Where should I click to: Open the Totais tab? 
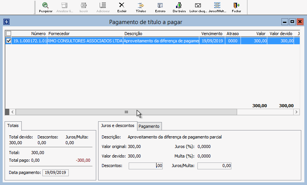[14, 125]
